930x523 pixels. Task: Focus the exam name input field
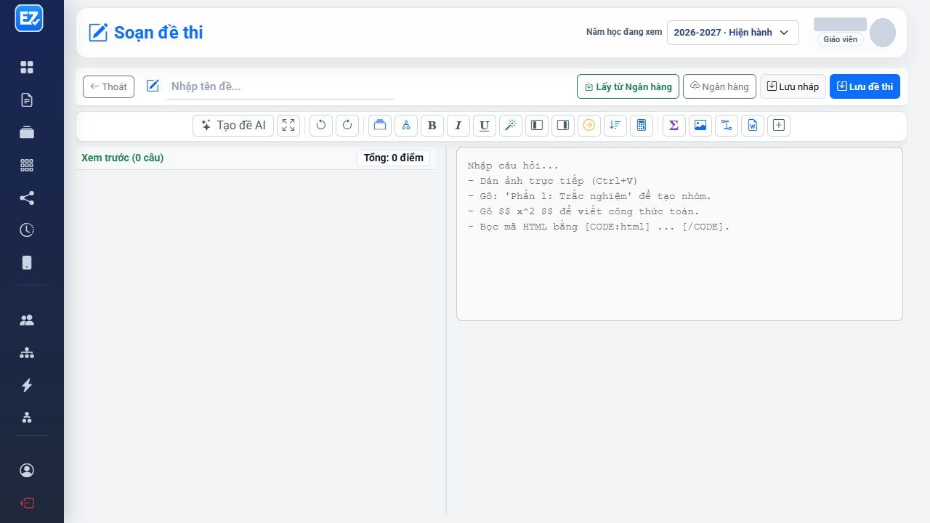coord(280,86)
